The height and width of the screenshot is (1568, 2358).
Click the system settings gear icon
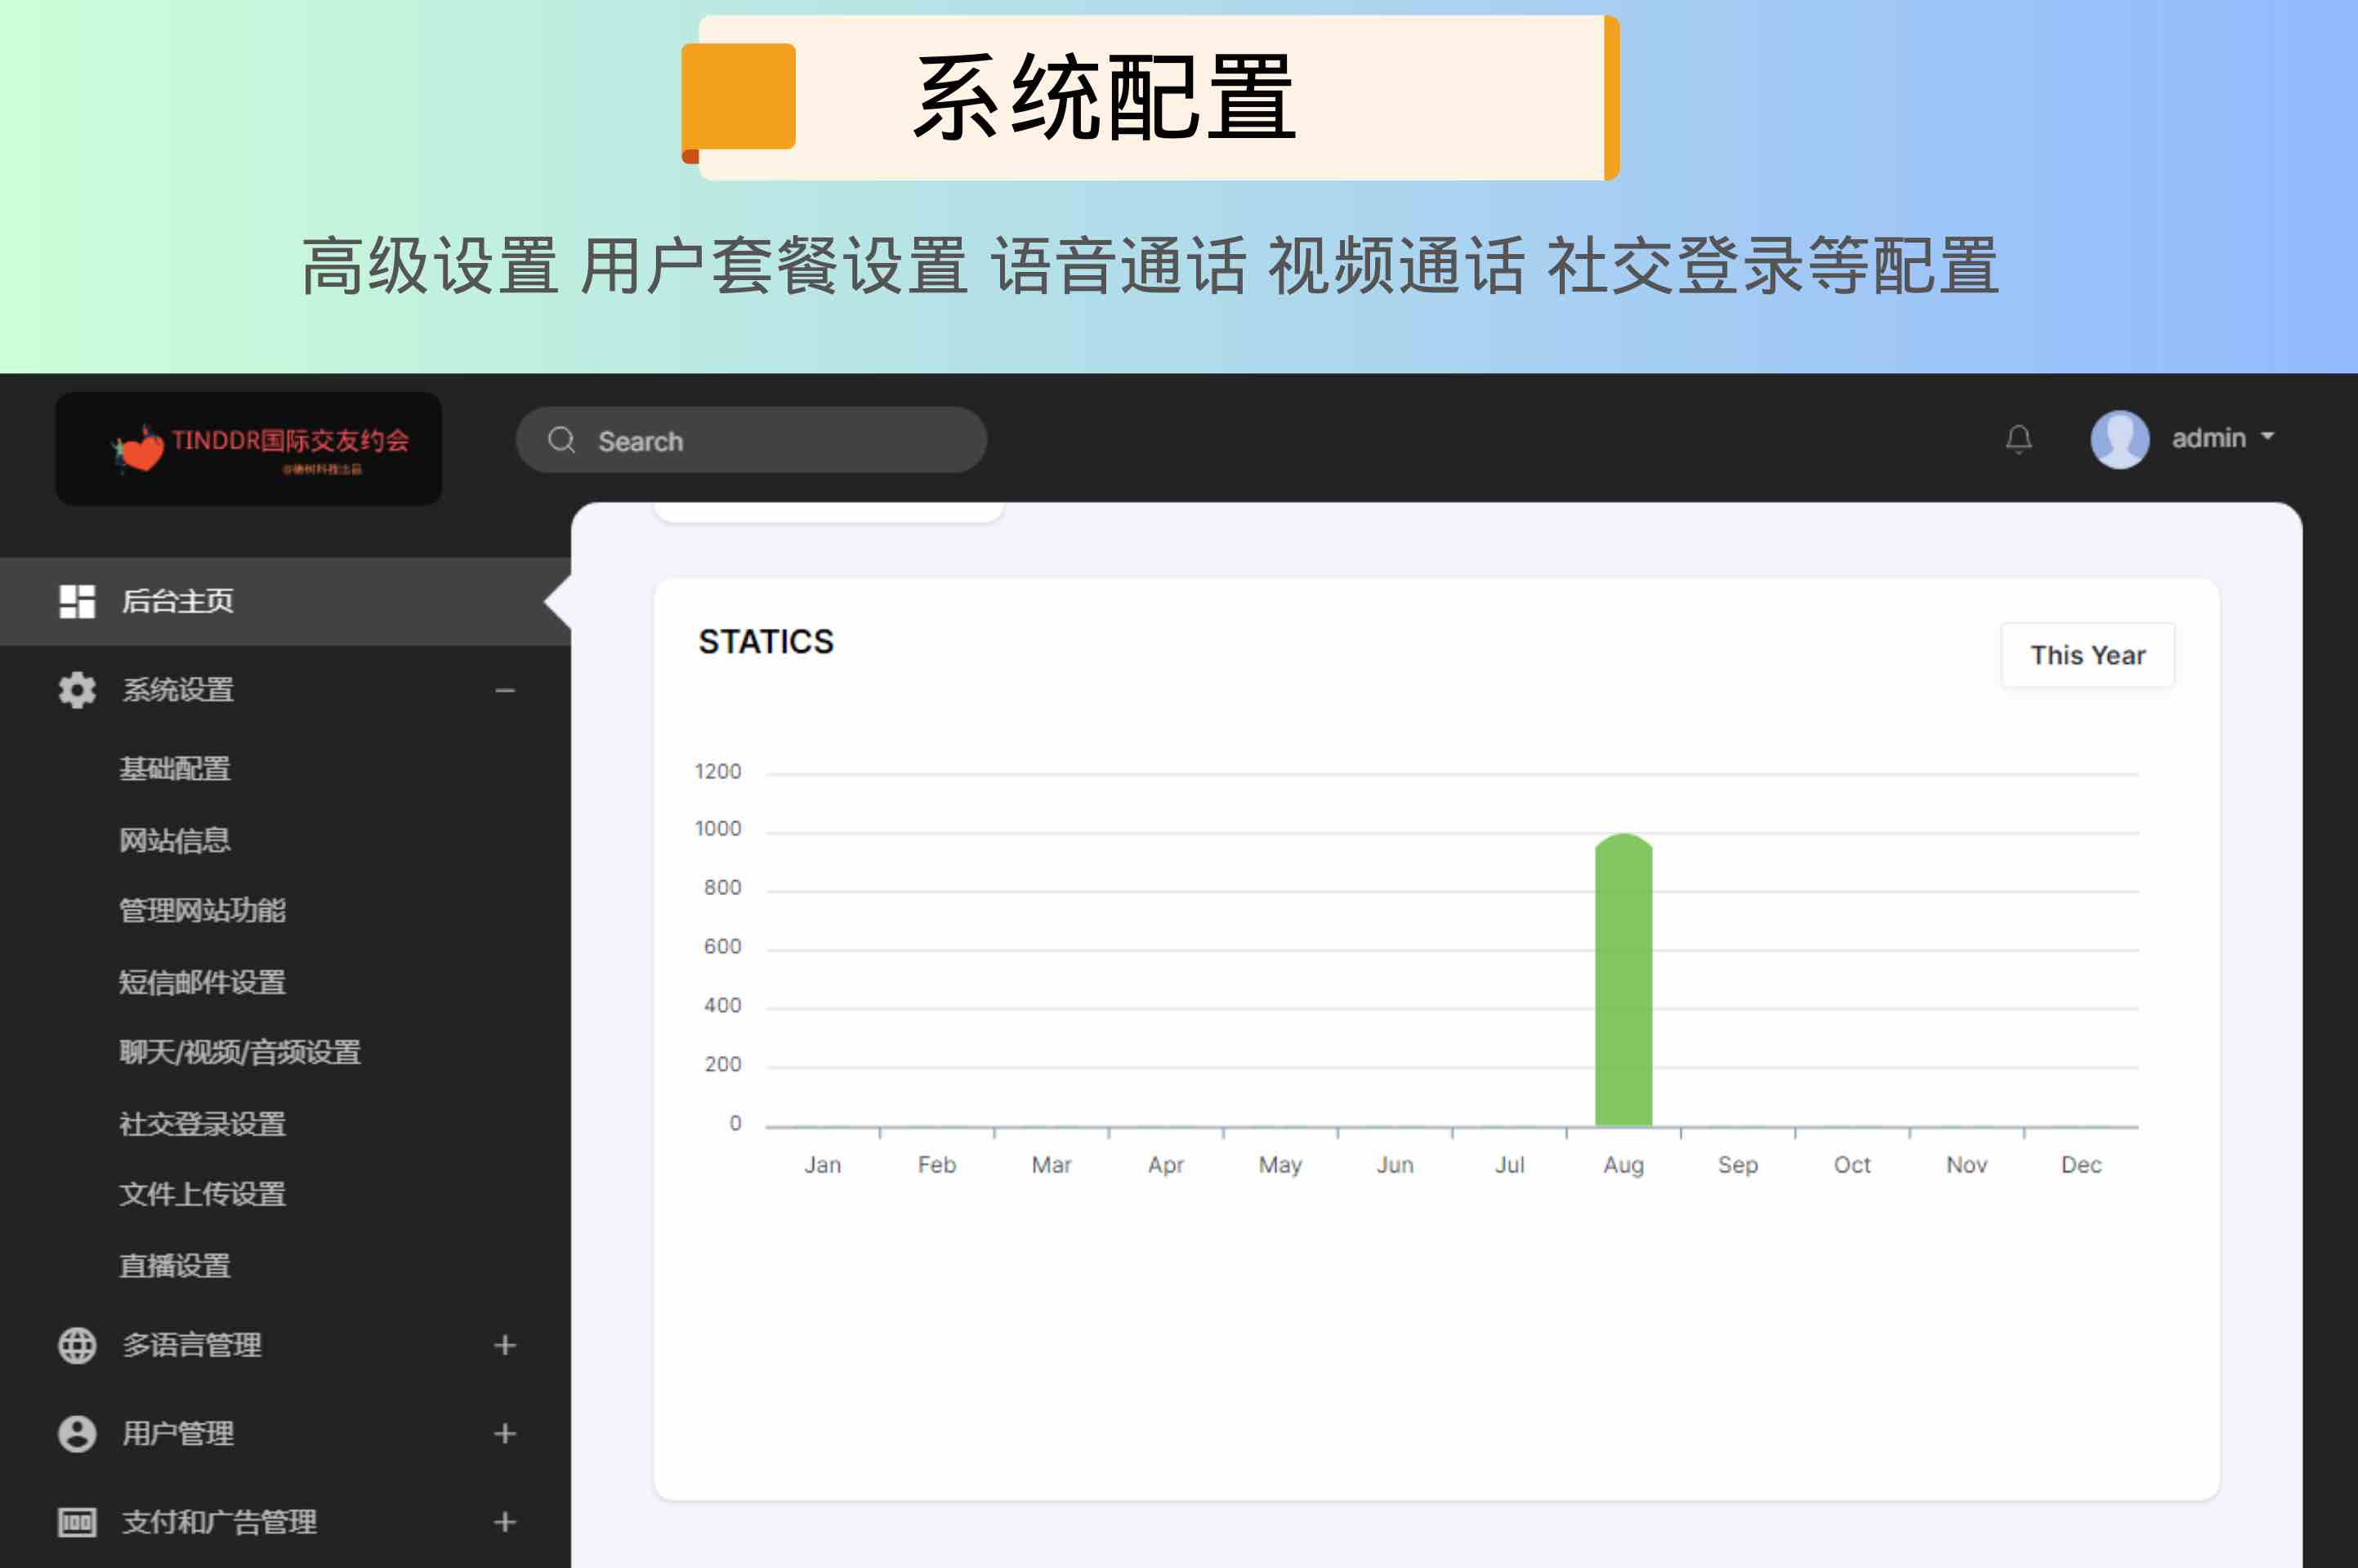tap(77, 690)
